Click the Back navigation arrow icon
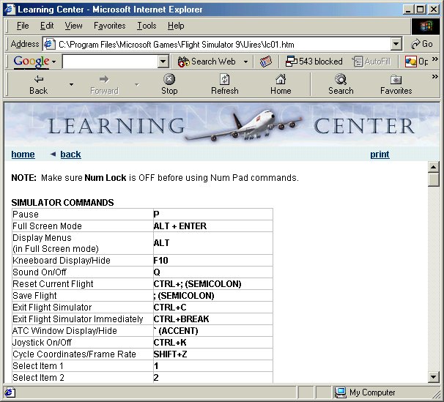The image size is (444, 402). click(x=38, y=78)
